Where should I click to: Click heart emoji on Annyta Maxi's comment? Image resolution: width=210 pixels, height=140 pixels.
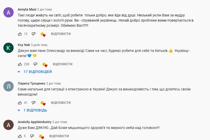click(x=43, y=34)
